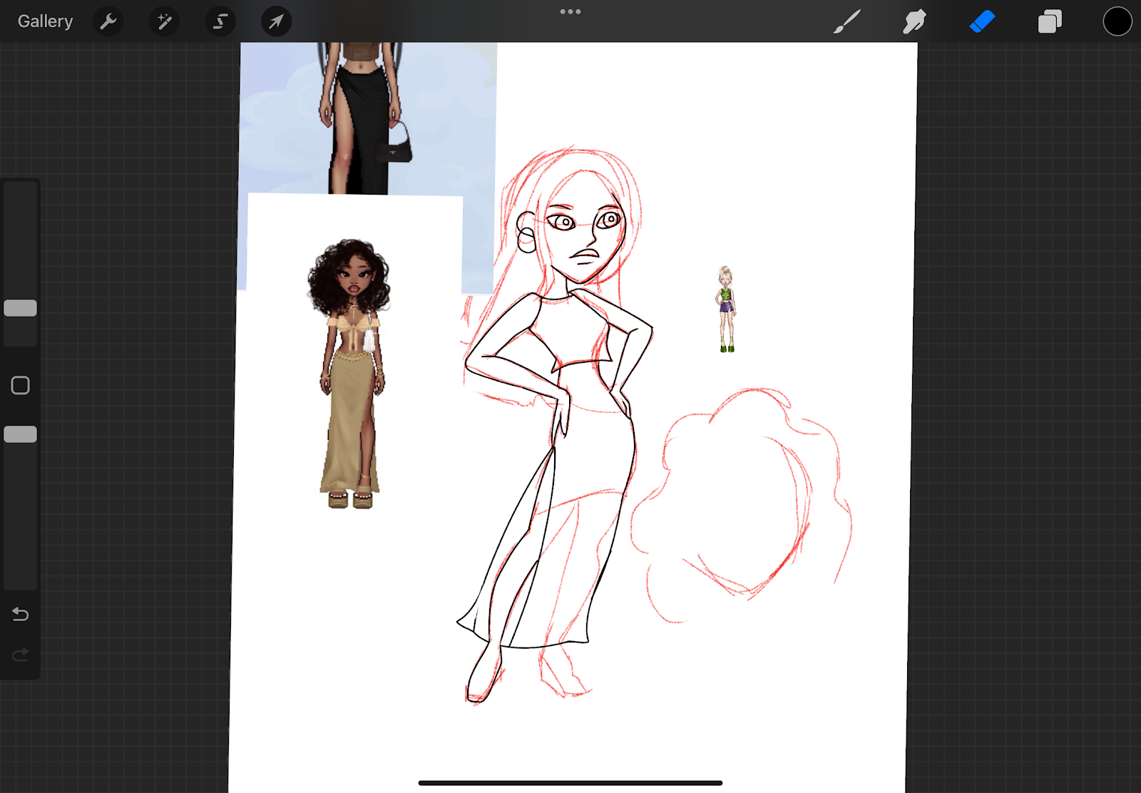
Task: Activate the Transform arrow tool
Action: 276,21
